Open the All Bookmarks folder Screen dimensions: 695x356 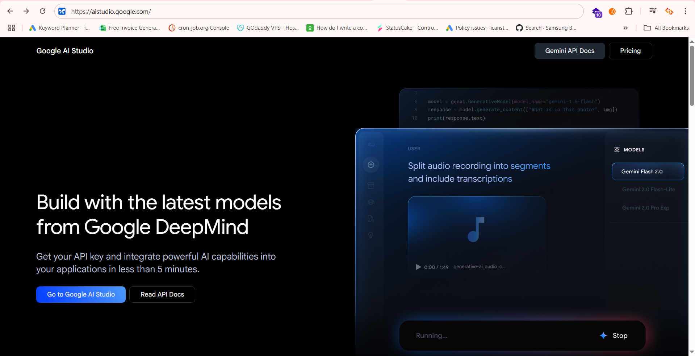click(666, 28)
